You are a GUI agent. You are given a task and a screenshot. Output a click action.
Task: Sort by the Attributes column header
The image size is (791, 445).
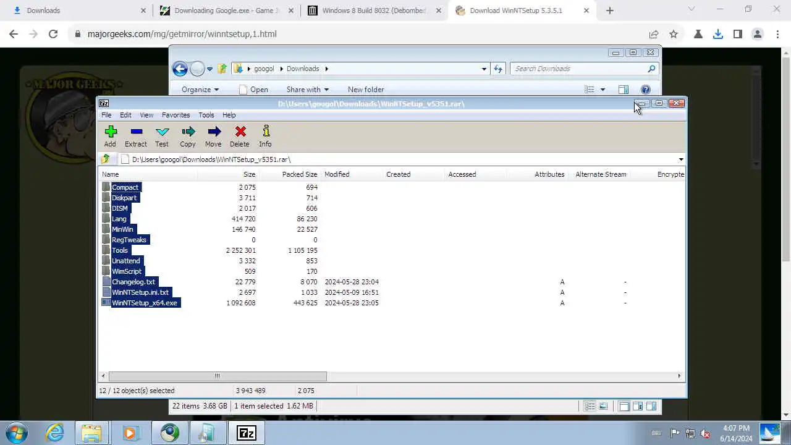(538, 174)
